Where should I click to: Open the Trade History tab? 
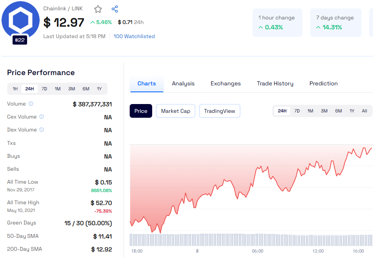click(275, 84)
